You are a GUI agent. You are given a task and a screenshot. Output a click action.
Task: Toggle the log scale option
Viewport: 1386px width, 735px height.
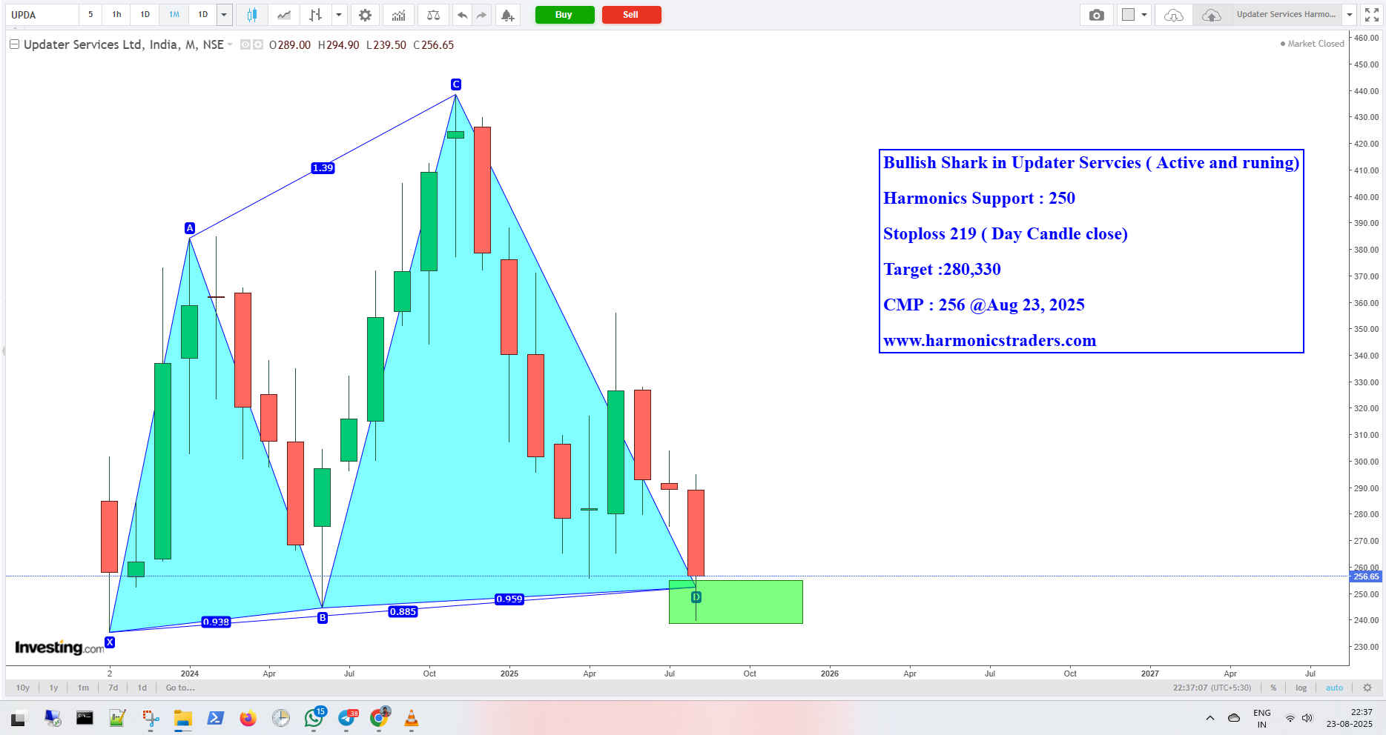coord(1301,688)
